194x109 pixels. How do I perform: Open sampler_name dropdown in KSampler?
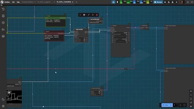pos(121,39)
